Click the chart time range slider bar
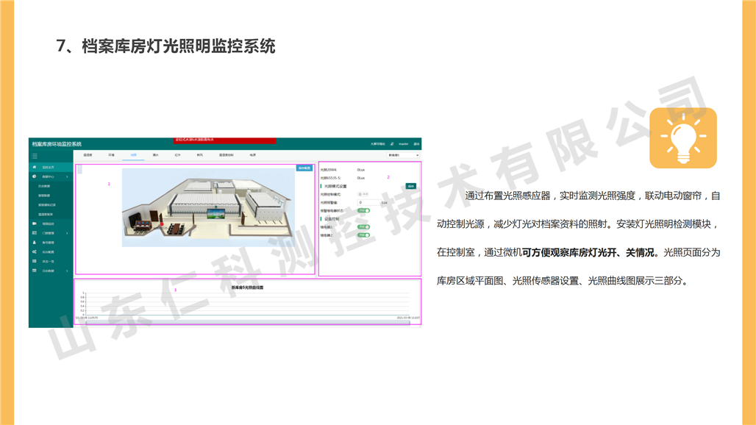Screen dimensions: 756x425 click(248, 322)
